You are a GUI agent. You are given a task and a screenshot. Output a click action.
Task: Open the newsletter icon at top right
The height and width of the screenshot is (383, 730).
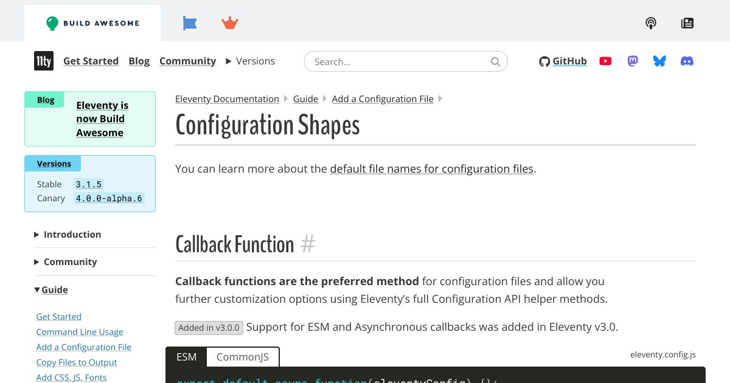[x=687, y=22]
